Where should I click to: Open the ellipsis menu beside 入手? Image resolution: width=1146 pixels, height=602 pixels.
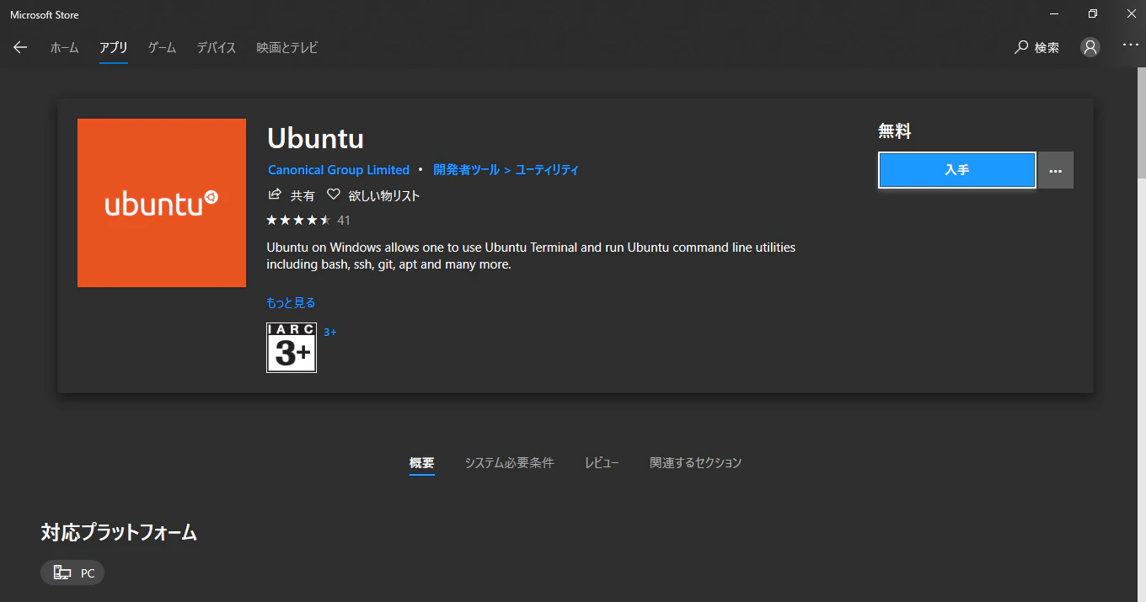pos(1056,170)
